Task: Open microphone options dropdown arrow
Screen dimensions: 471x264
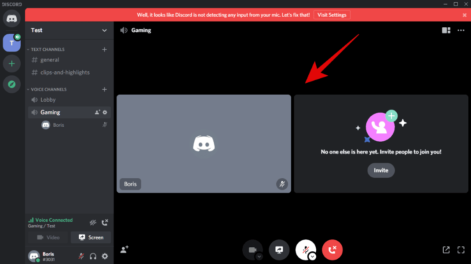Action: 312,257
